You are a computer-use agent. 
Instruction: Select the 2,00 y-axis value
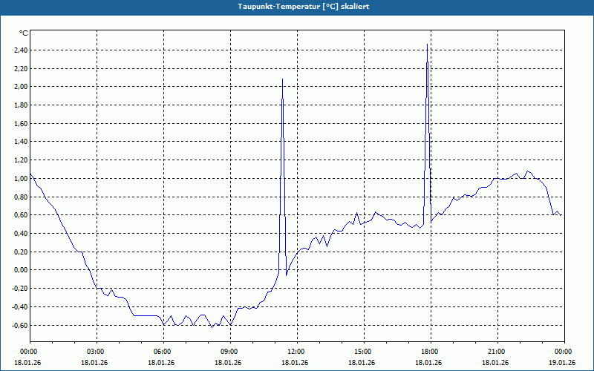pos(21,87)
